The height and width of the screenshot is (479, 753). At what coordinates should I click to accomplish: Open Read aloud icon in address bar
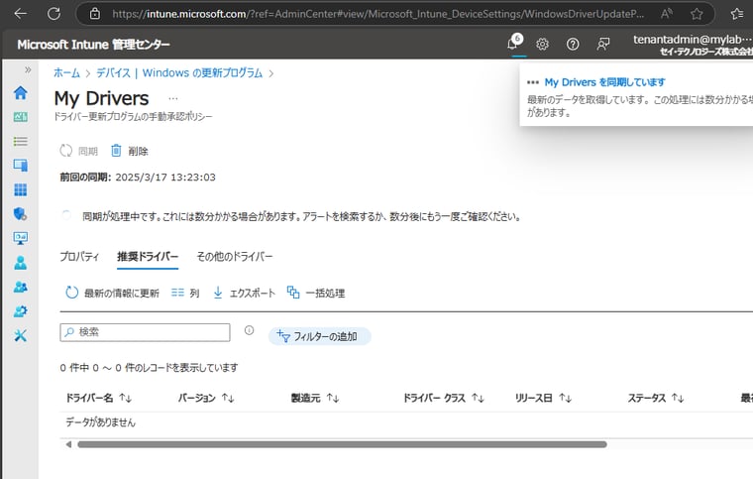tap(666, 14)
